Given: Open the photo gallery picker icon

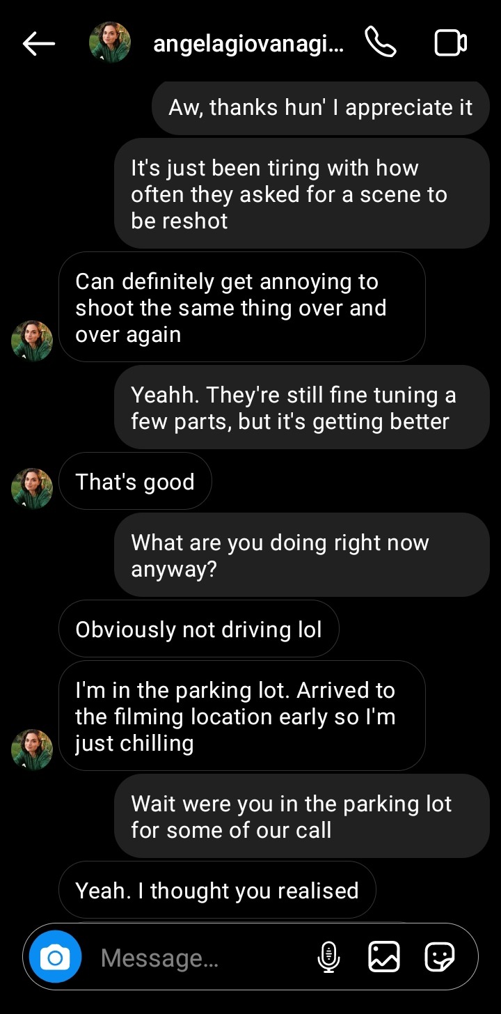Looking at the screenshot, I should 383,957.
